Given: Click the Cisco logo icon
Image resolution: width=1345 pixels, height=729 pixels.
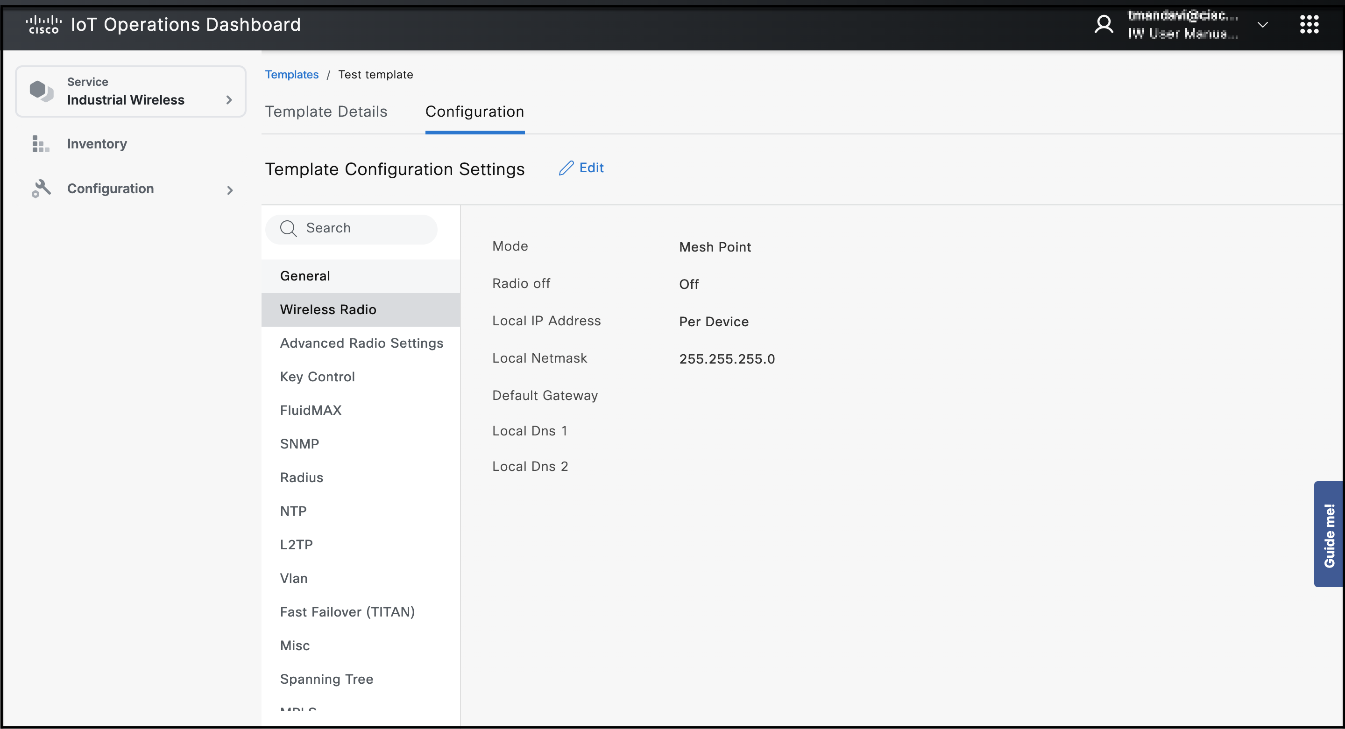Looking at the screenshot, I should tap(43, 25).
